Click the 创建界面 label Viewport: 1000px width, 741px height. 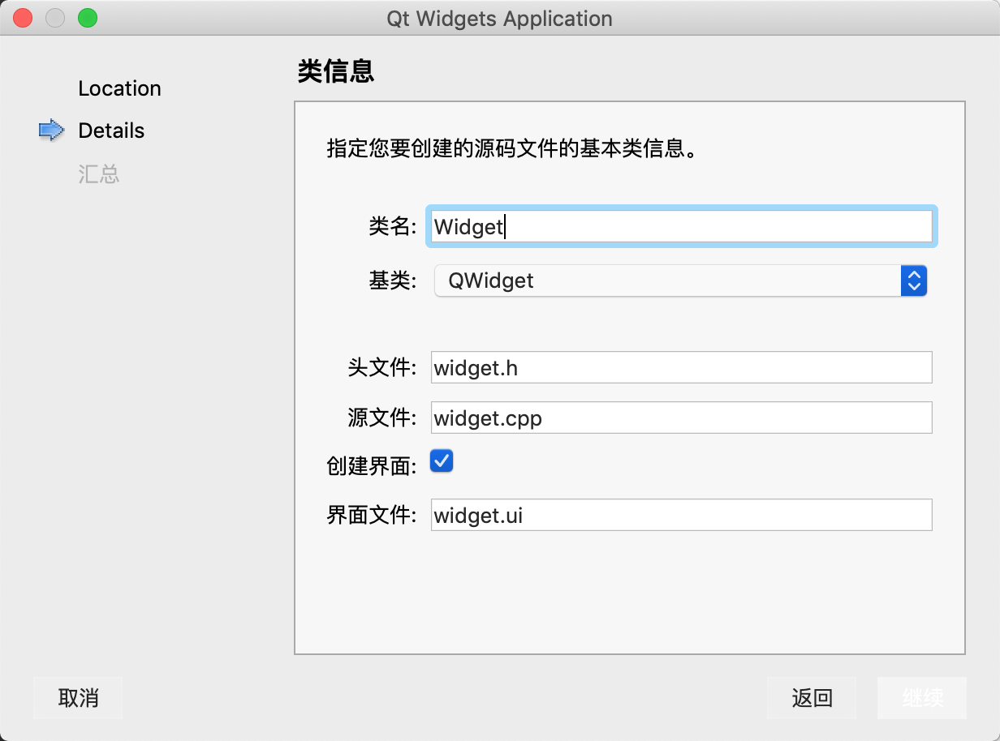372,465
